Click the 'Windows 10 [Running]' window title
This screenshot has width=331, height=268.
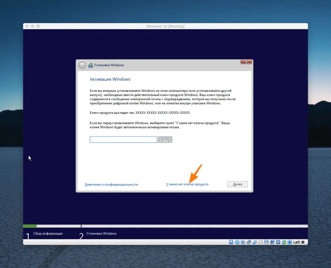[x=165, y=26]
